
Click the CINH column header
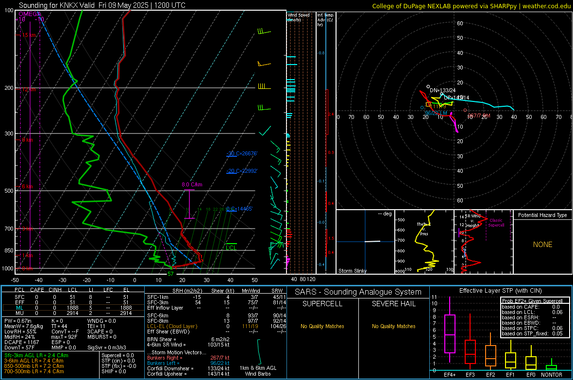tap(55, 290)
